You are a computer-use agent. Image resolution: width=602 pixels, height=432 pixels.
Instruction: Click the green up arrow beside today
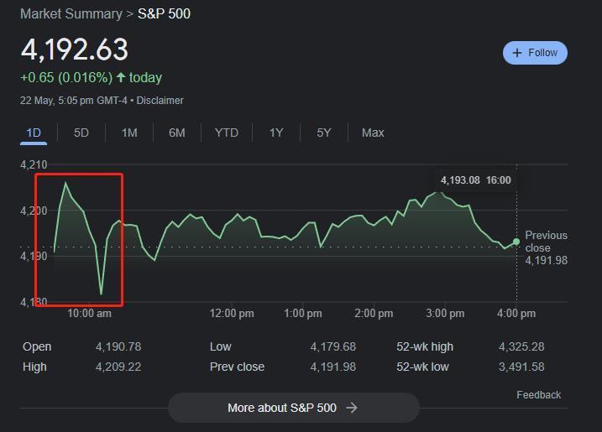pyautogui.click(x=121, y=78)
